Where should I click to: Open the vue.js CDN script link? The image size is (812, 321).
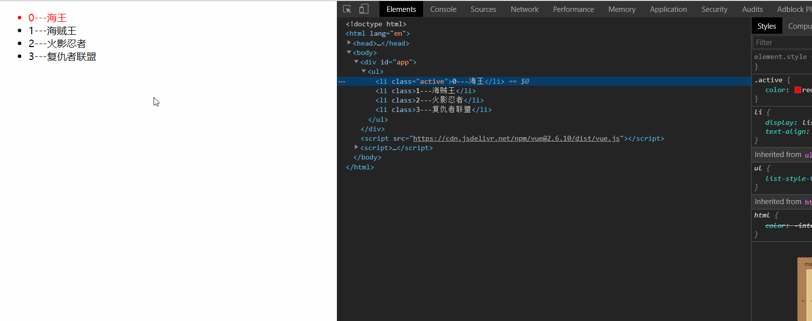(x=516, y=138)
